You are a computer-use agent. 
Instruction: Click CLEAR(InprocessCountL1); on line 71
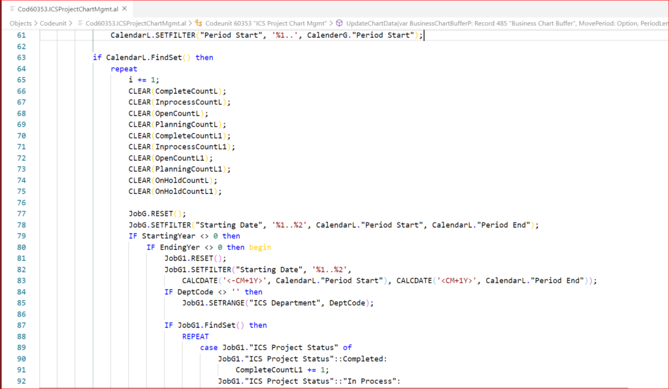[x=182, y=147]
